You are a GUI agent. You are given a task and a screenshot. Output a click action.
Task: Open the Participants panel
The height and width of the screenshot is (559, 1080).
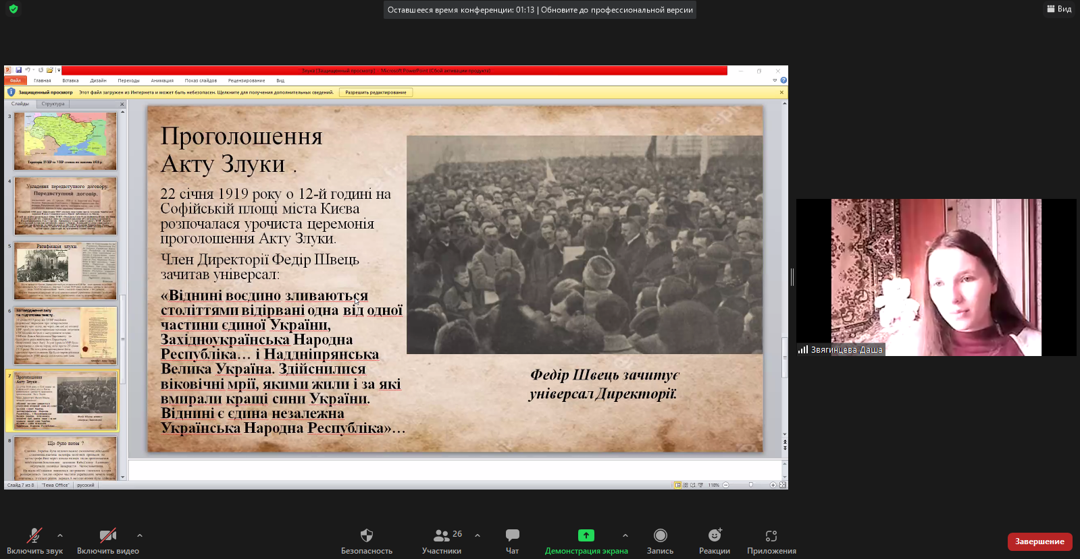coord(442,535)
